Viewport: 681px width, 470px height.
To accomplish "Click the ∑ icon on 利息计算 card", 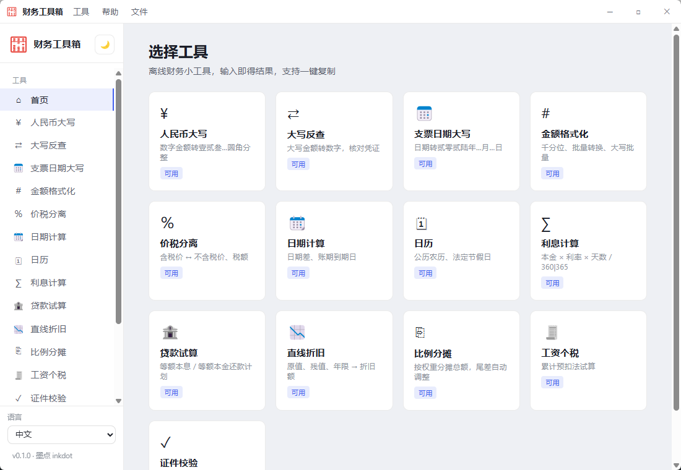I will click(546, 224).
